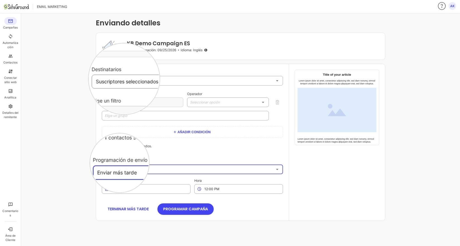Screen dimensions: 460x246
Task: Click the AÑADIR CONDICIÓN button
Action: coord(192,132)
